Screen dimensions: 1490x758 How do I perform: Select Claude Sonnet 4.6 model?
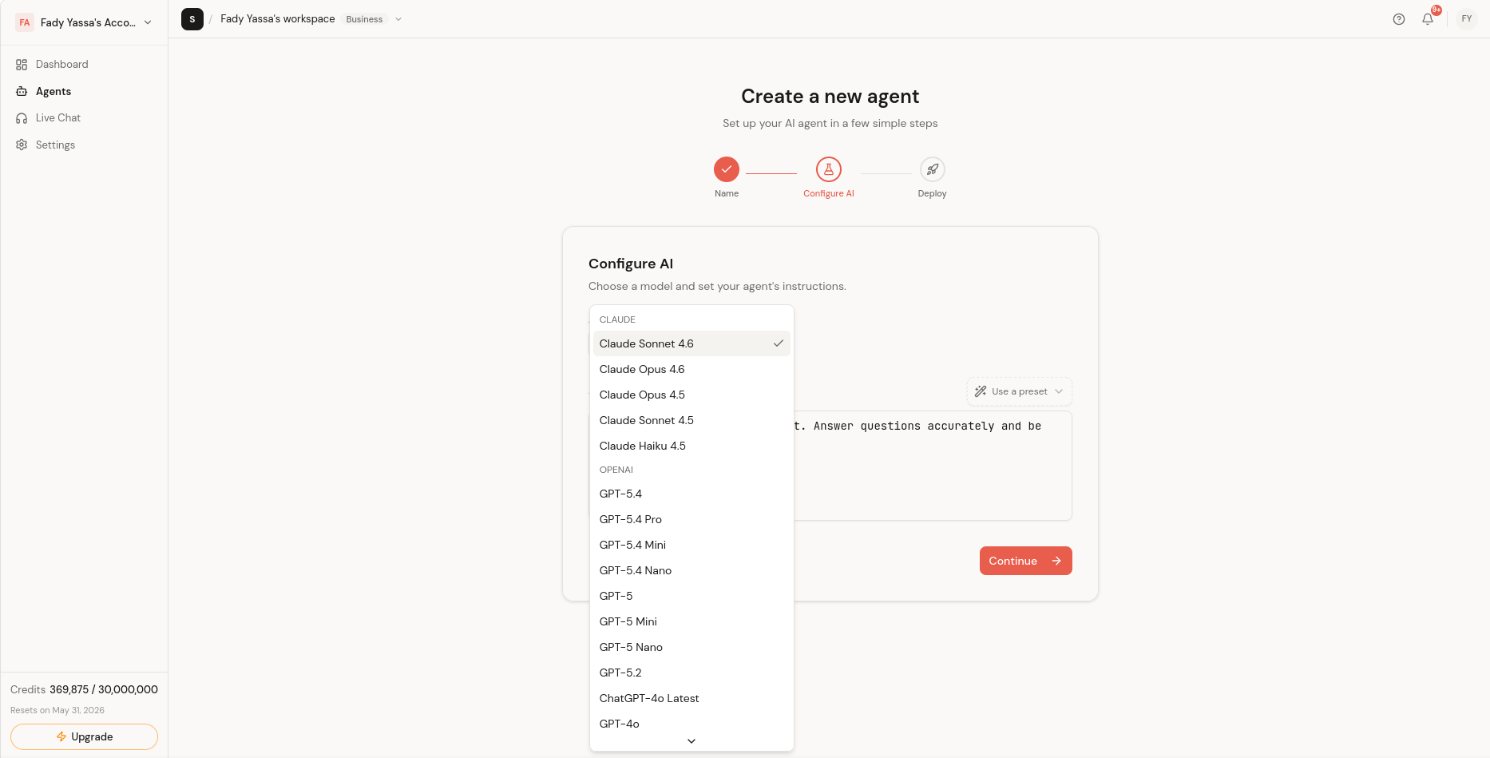[x=692, y=343]
